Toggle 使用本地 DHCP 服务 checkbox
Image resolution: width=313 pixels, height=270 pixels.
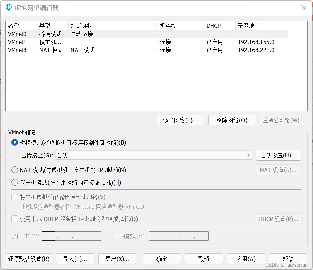[15, 219]
